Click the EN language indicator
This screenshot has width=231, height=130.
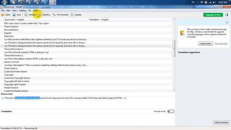pyautogui.click(x=193, y=2)
